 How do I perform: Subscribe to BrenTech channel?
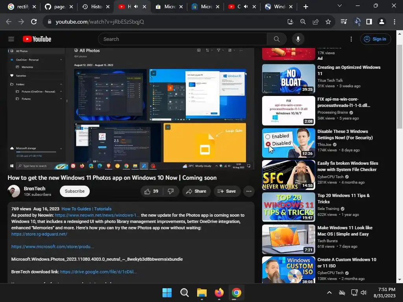click(74, 192)
